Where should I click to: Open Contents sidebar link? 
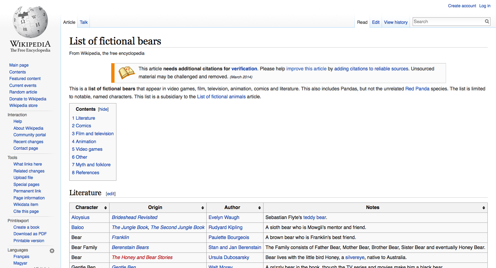click(x=18, y=72)
